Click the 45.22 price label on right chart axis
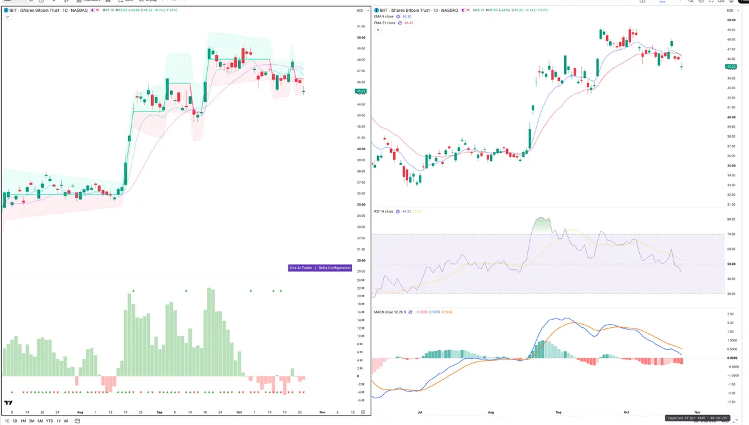Screen dimensions: 749x425 tap(732, 66)
